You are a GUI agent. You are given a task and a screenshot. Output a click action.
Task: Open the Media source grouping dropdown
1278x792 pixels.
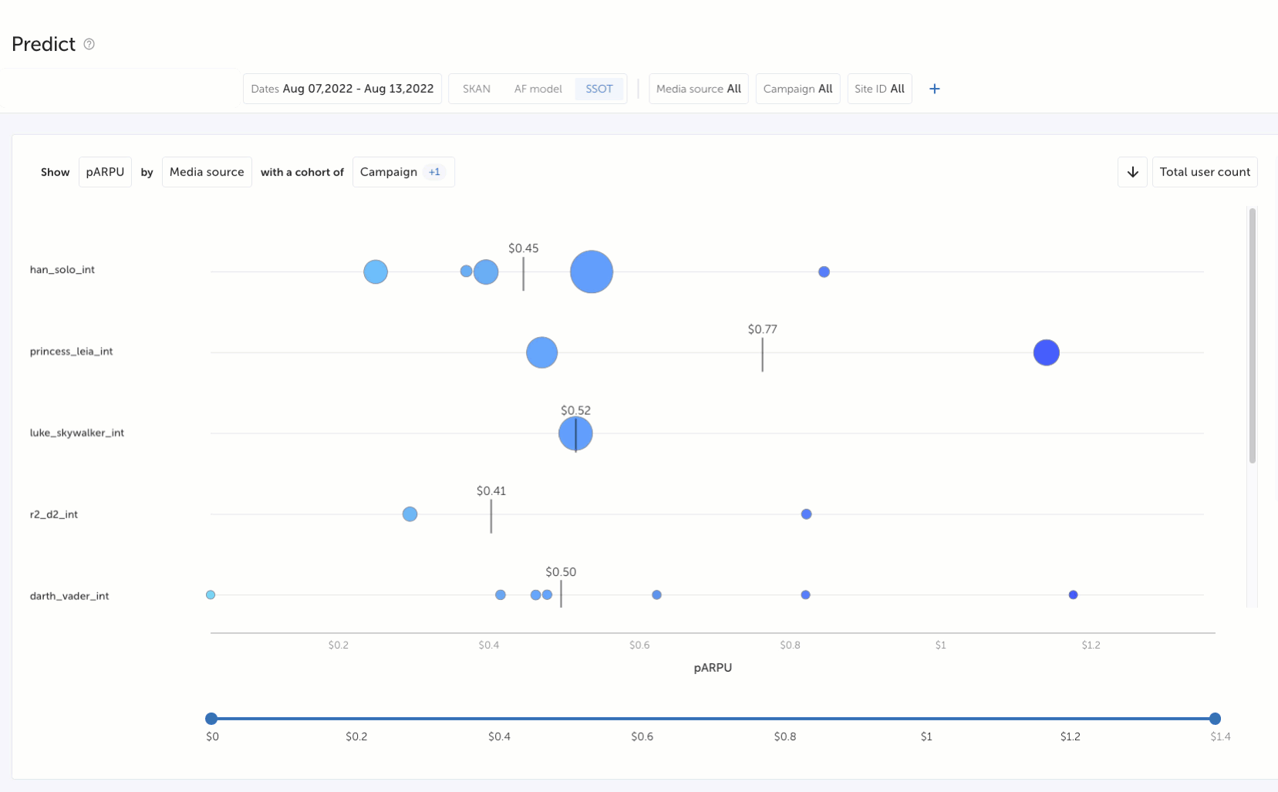pyautogui.click(x=207, y=172)
